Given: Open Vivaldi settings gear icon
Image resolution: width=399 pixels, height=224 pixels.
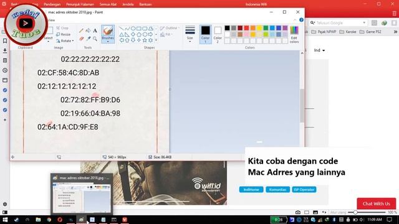Looking at the screenshot, I should click(x=5, y=204).
